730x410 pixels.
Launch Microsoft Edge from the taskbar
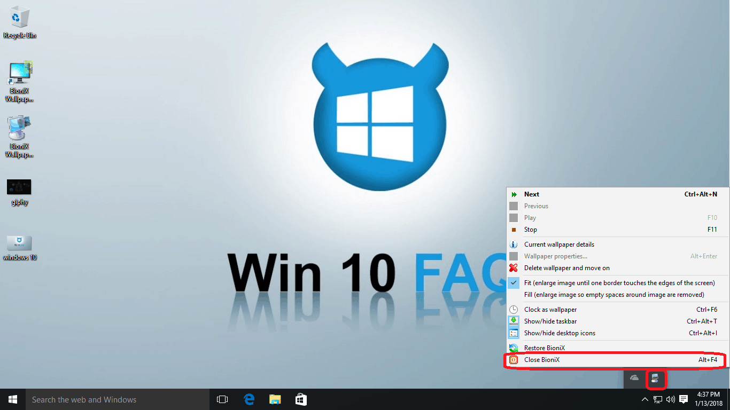point(248,399)
